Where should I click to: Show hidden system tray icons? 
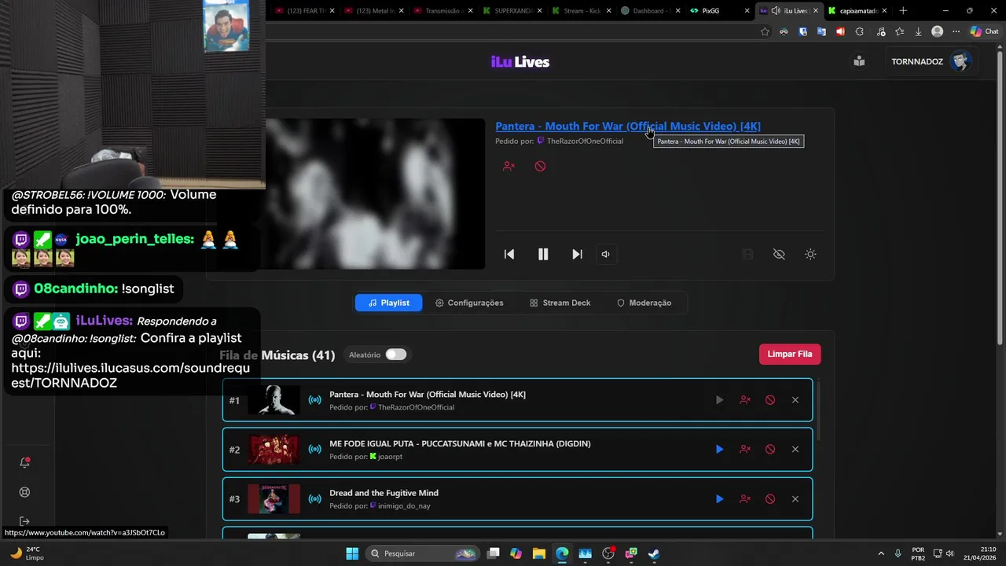(x=880, y=553)
